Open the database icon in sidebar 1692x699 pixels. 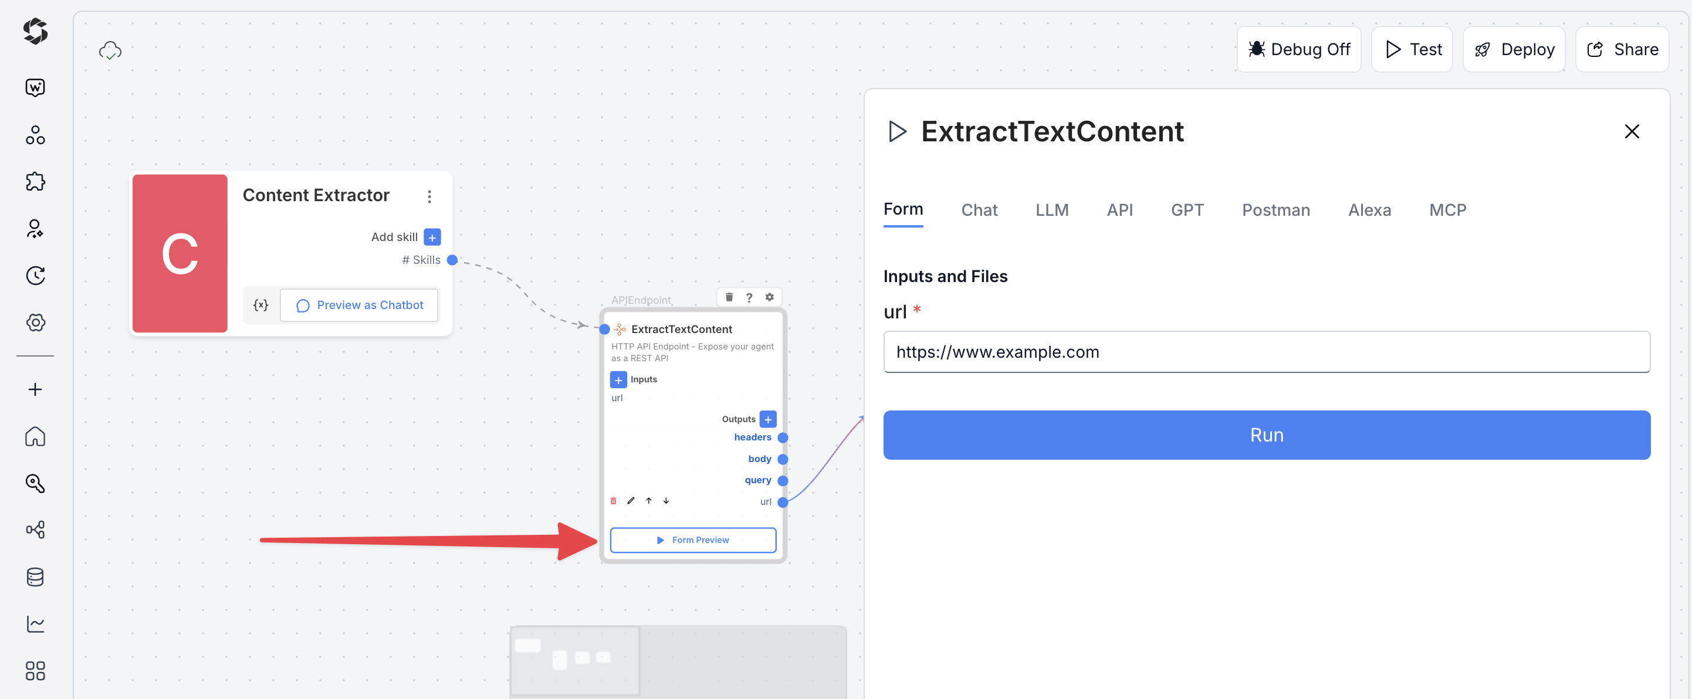[35, 577]
